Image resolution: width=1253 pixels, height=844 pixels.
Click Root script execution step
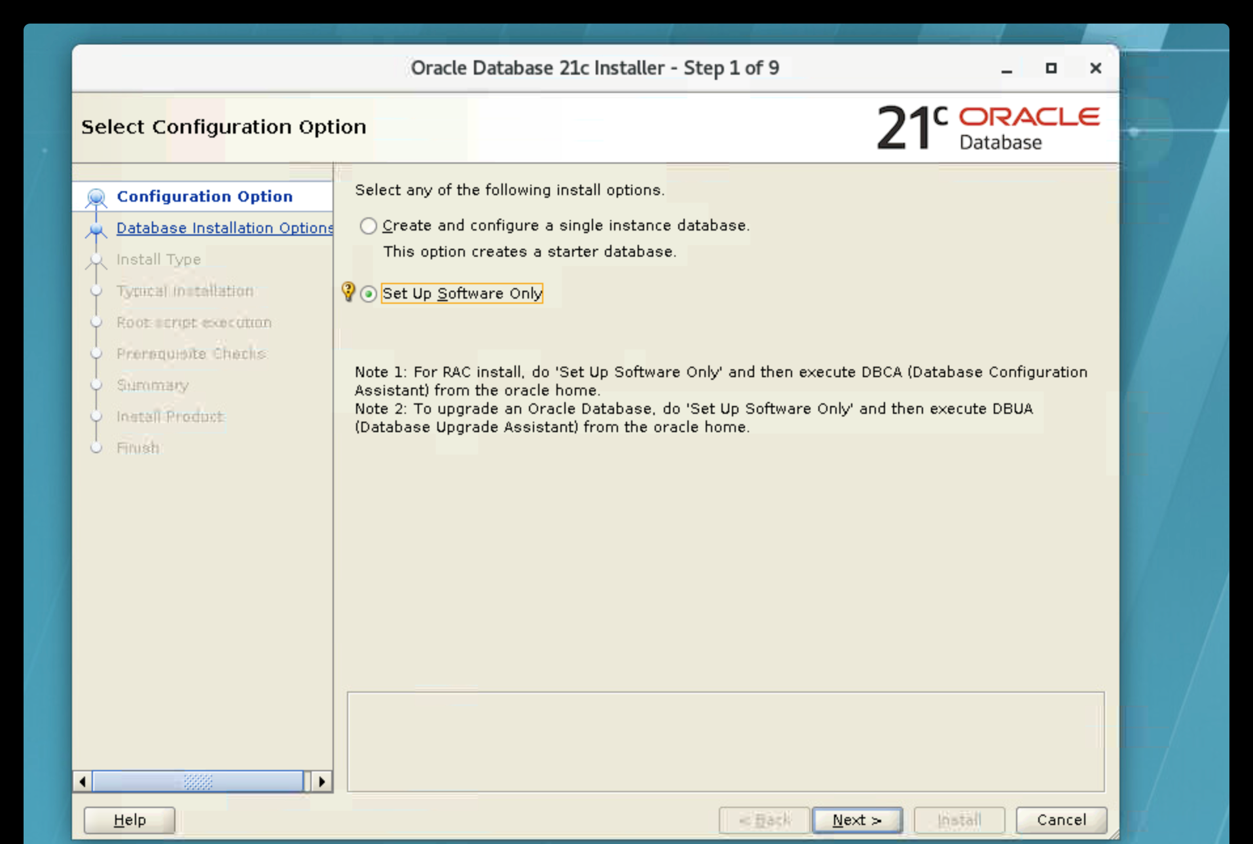[x=194, y=322]
